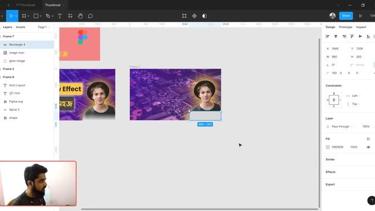Click the constraints box widget

pos(334,100)
